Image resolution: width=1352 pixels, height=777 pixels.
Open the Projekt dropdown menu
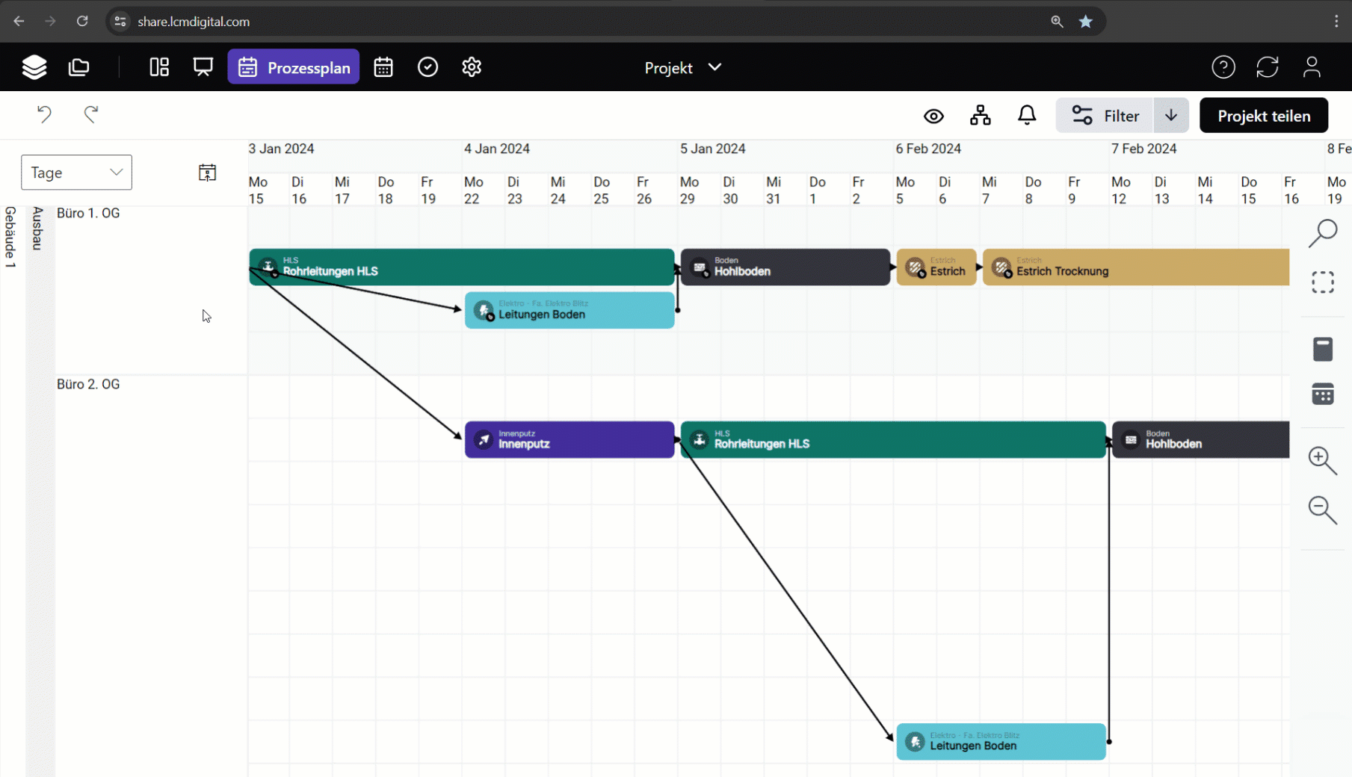click(x=682, y=67)
